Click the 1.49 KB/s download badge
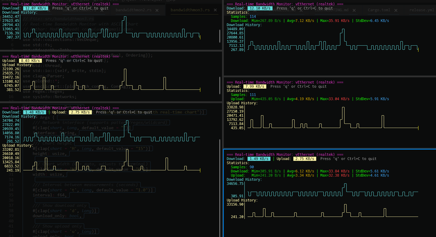The width and height of the screenshot is (436, 237). point(259,159)
